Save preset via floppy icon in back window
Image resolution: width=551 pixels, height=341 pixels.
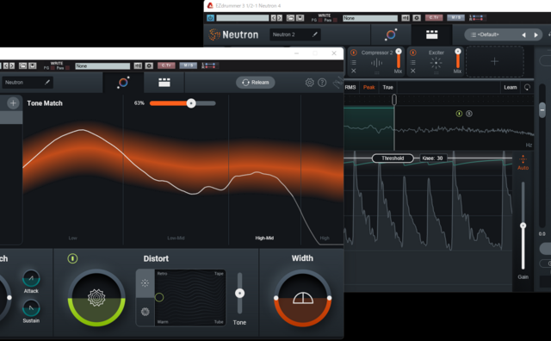point(300,18)
